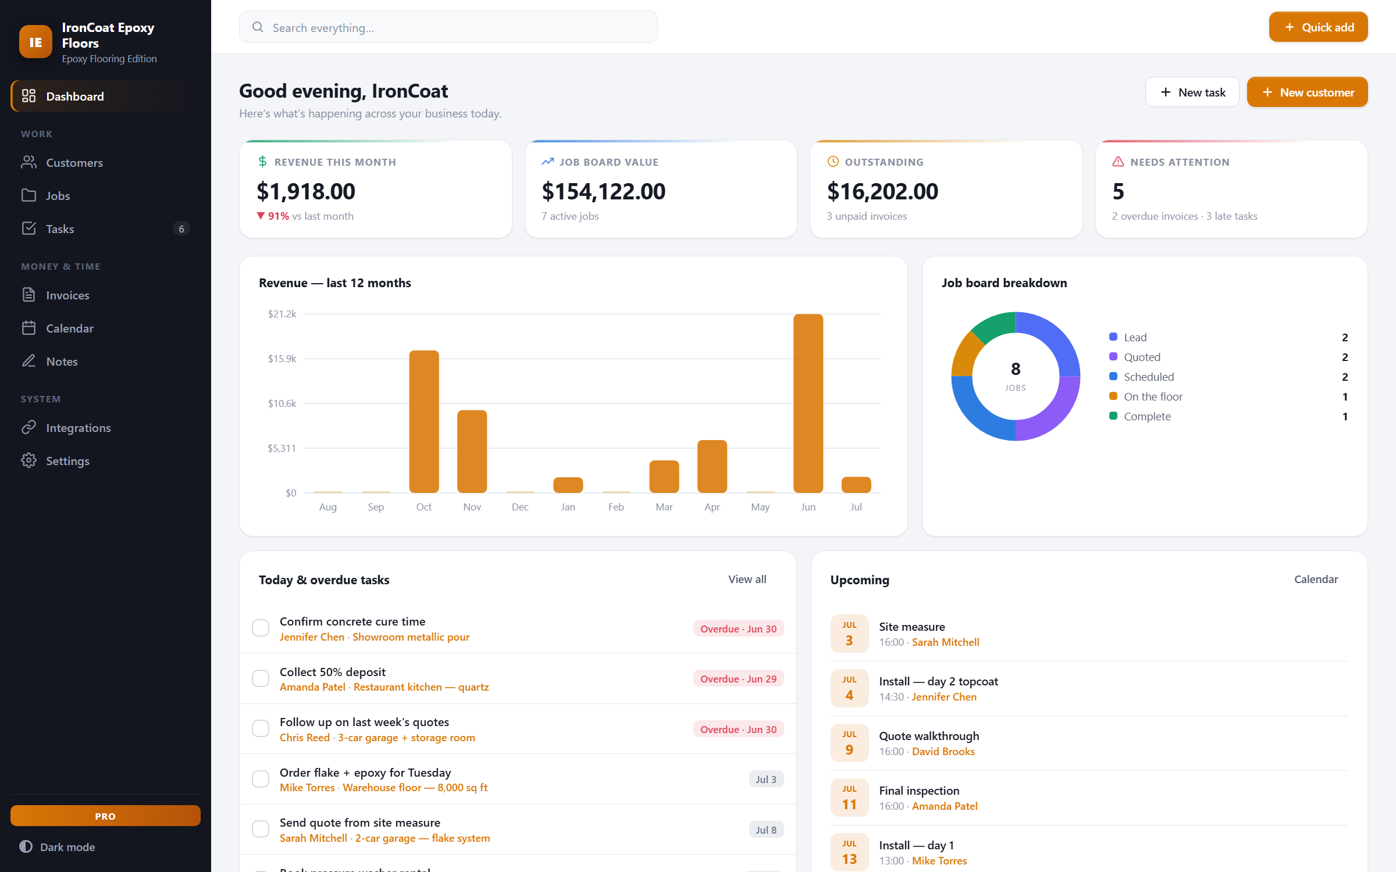Click the Customers people icon

click(29, 162)
